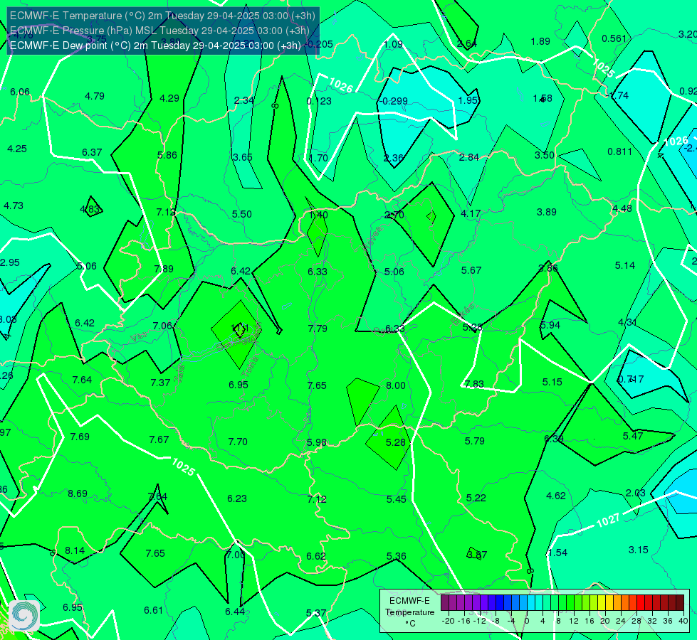The image size is (697, 640).
Task: Click the temperature value 6.37
Action: coord(92,152)
